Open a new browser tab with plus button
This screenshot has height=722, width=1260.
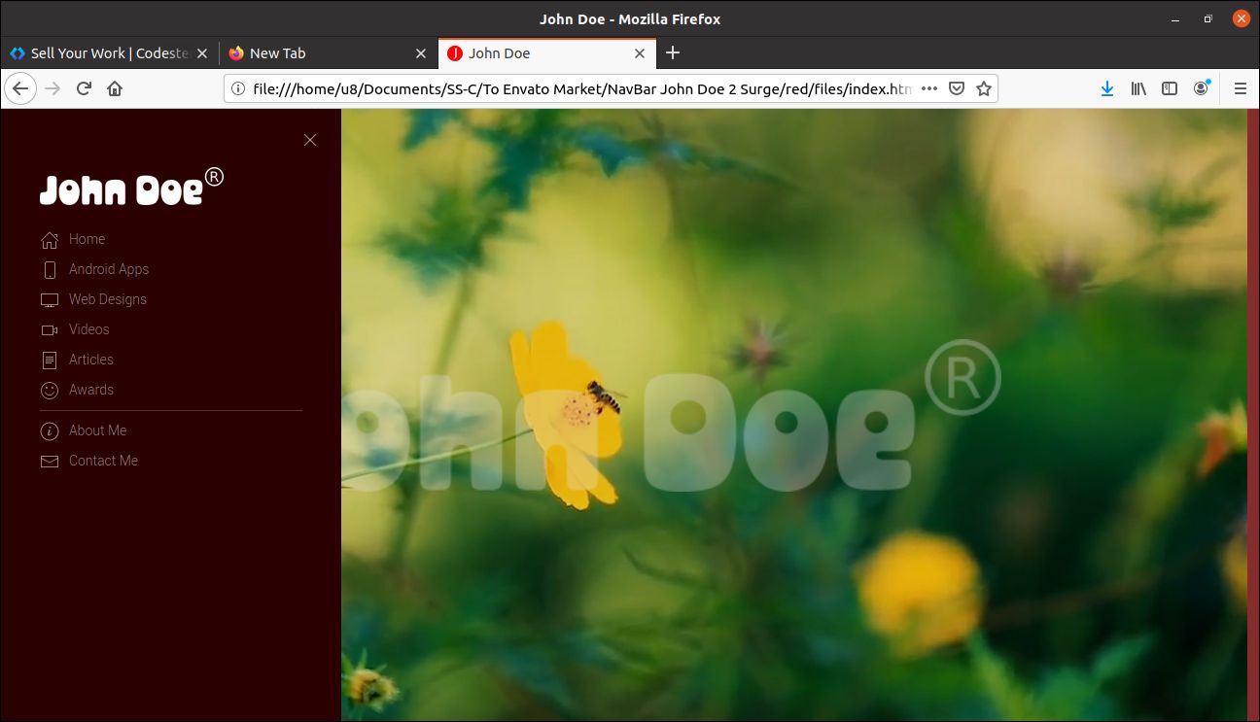point(673,53)
